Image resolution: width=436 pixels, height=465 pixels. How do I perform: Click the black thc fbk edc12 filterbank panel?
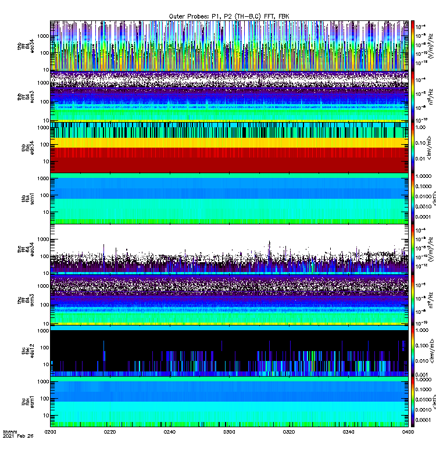[x=229, y=351]
